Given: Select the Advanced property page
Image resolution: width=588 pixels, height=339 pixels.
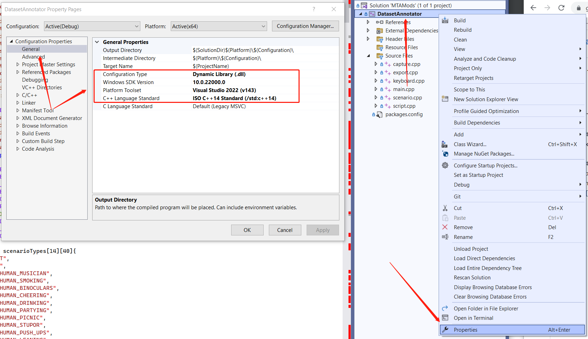Looking at the screenshot, I should [x=33, y=56].
